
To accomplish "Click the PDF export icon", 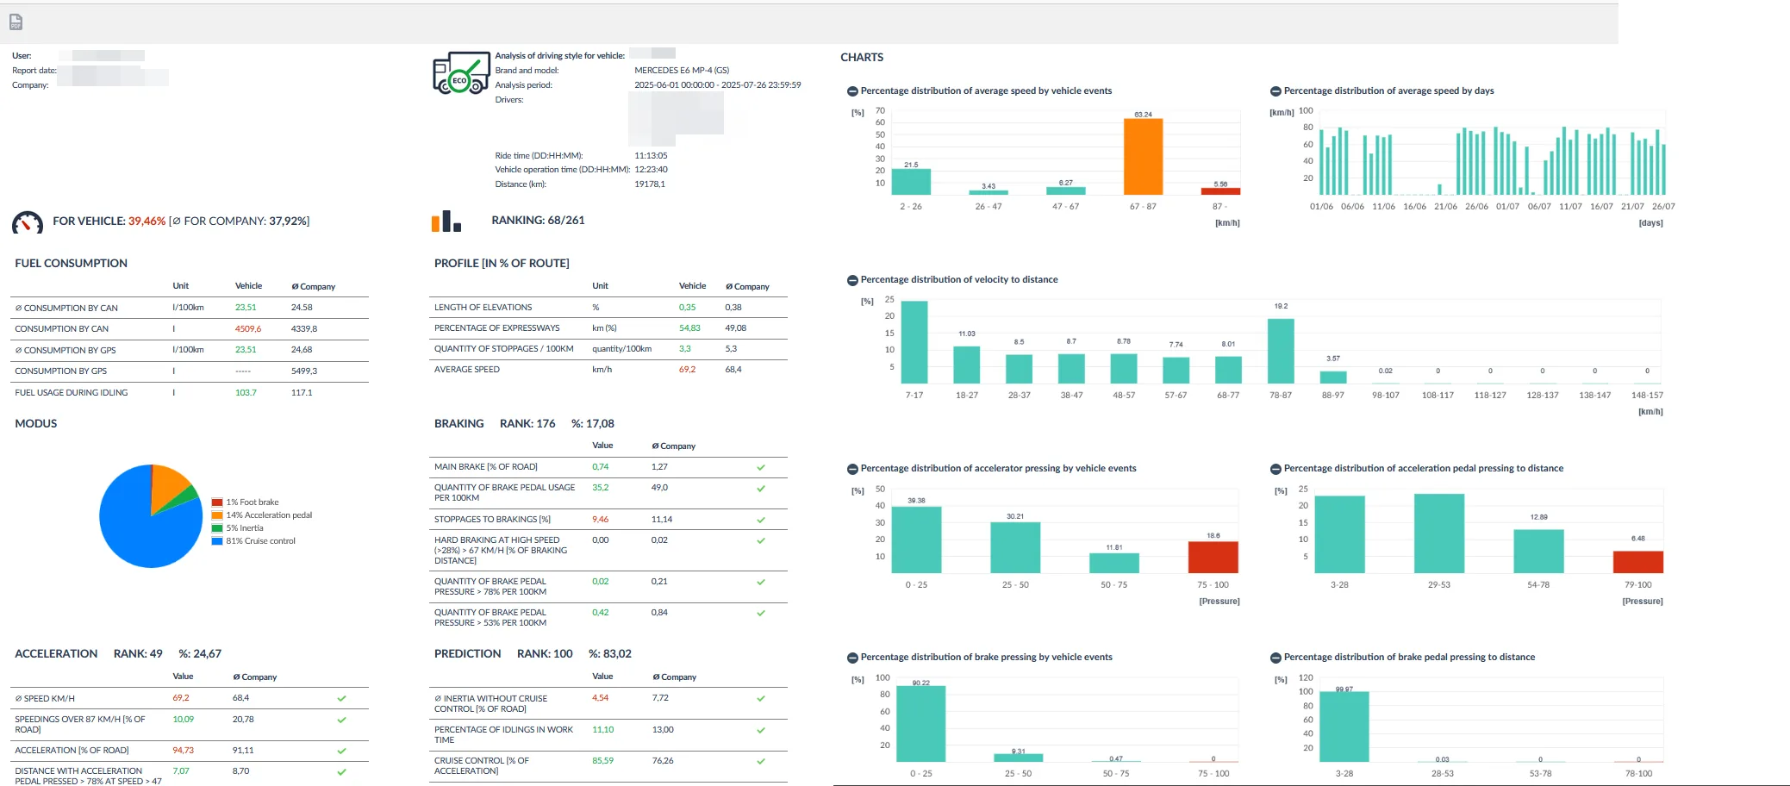I will (16, 22).
